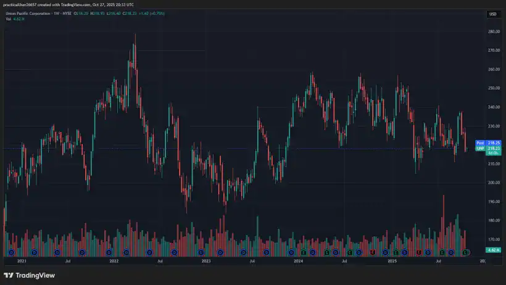
Task: Click the Vol indicator legend label
Action: [9, 19]
